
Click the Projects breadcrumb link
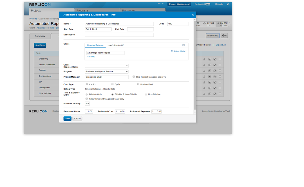tap(33, 19)
